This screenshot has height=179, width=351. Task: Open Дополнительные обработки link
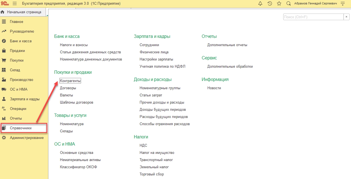(x=230, y=67)
